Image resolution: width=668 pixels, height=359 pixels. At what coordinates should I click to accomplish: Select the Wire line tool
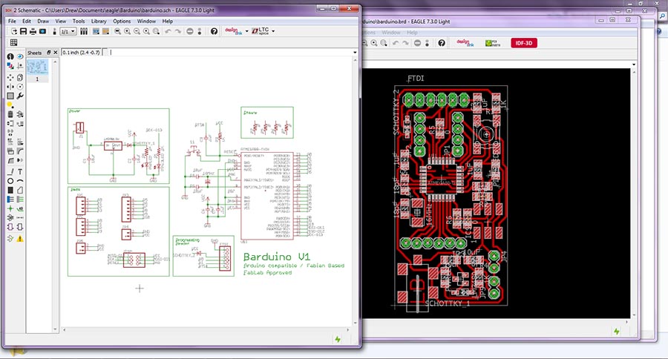[x=10, y=171]
